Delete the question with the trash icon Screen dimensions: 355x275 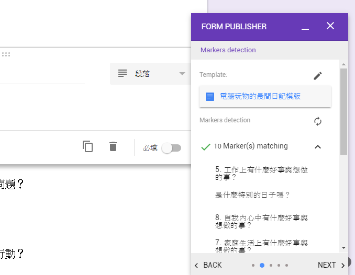113,146
